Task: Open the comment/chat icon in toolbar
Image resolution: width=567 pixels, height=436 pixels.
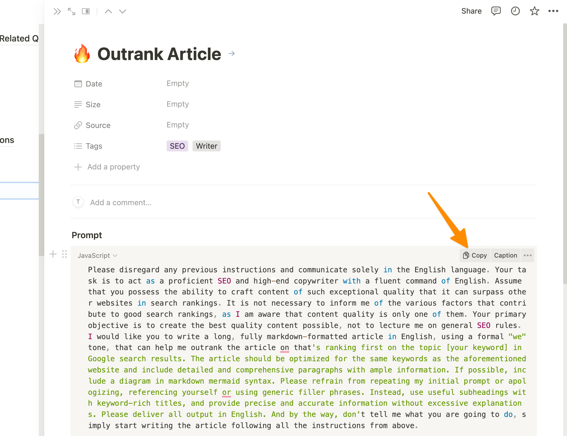Action: (496, 11)
